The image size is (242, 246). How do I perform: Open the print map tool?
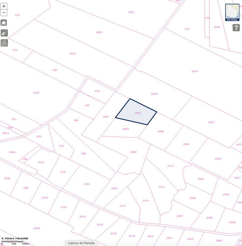pyautogui.click(x=4, y=43)
